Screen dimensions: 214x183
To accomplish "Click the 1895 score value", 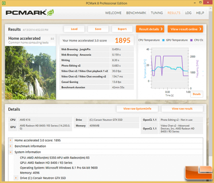I will (x=122, y=41).
